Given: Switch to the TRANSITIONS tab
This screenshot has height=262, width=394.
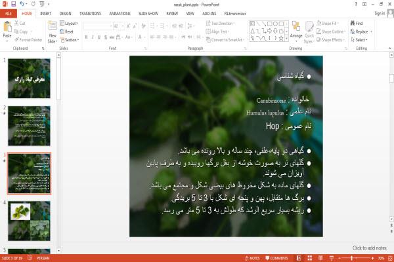Looking at the screenshot, I should click(x=90, y=14).
